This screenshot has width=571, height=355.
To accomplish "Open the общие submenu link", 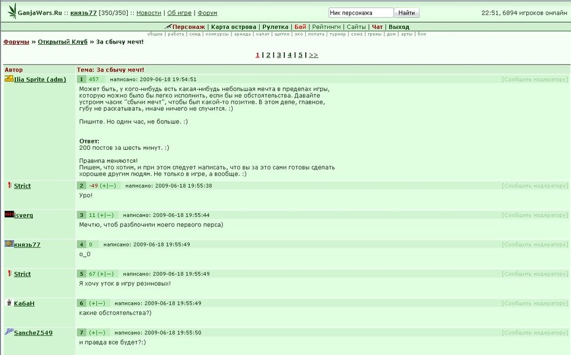I will tap(155, 34).
